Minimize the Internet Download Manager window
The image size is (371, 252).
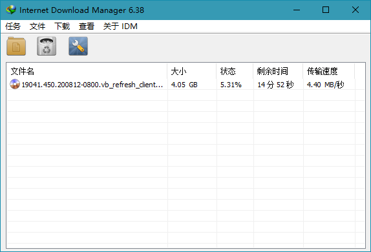pos(297,10)
